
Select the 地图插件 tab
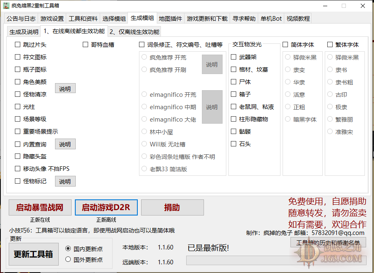[x=170, y=19]
